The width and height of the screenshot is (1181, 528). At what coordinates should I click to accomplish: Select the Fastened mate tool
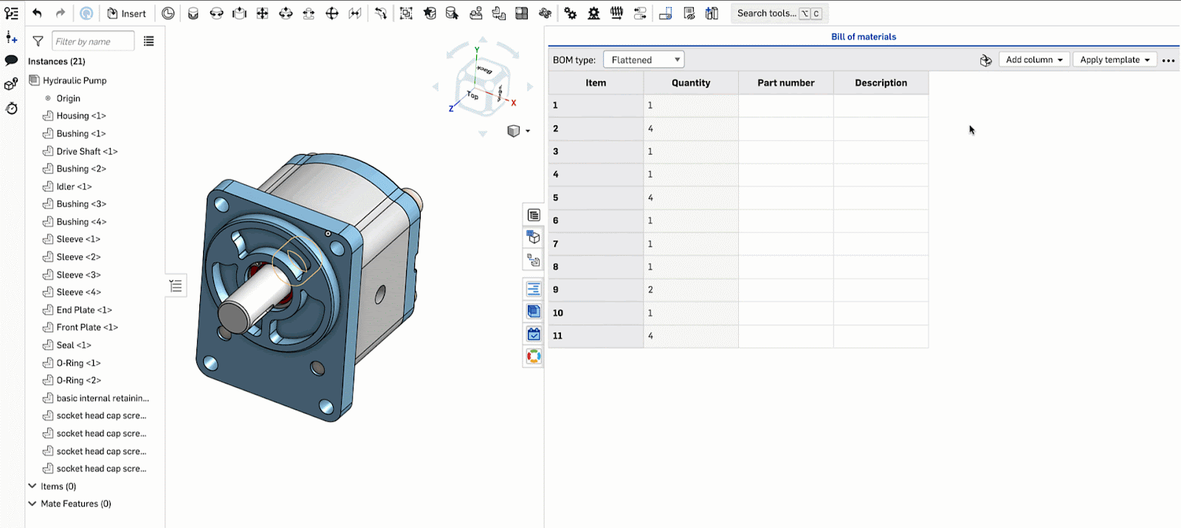[193, 13]
